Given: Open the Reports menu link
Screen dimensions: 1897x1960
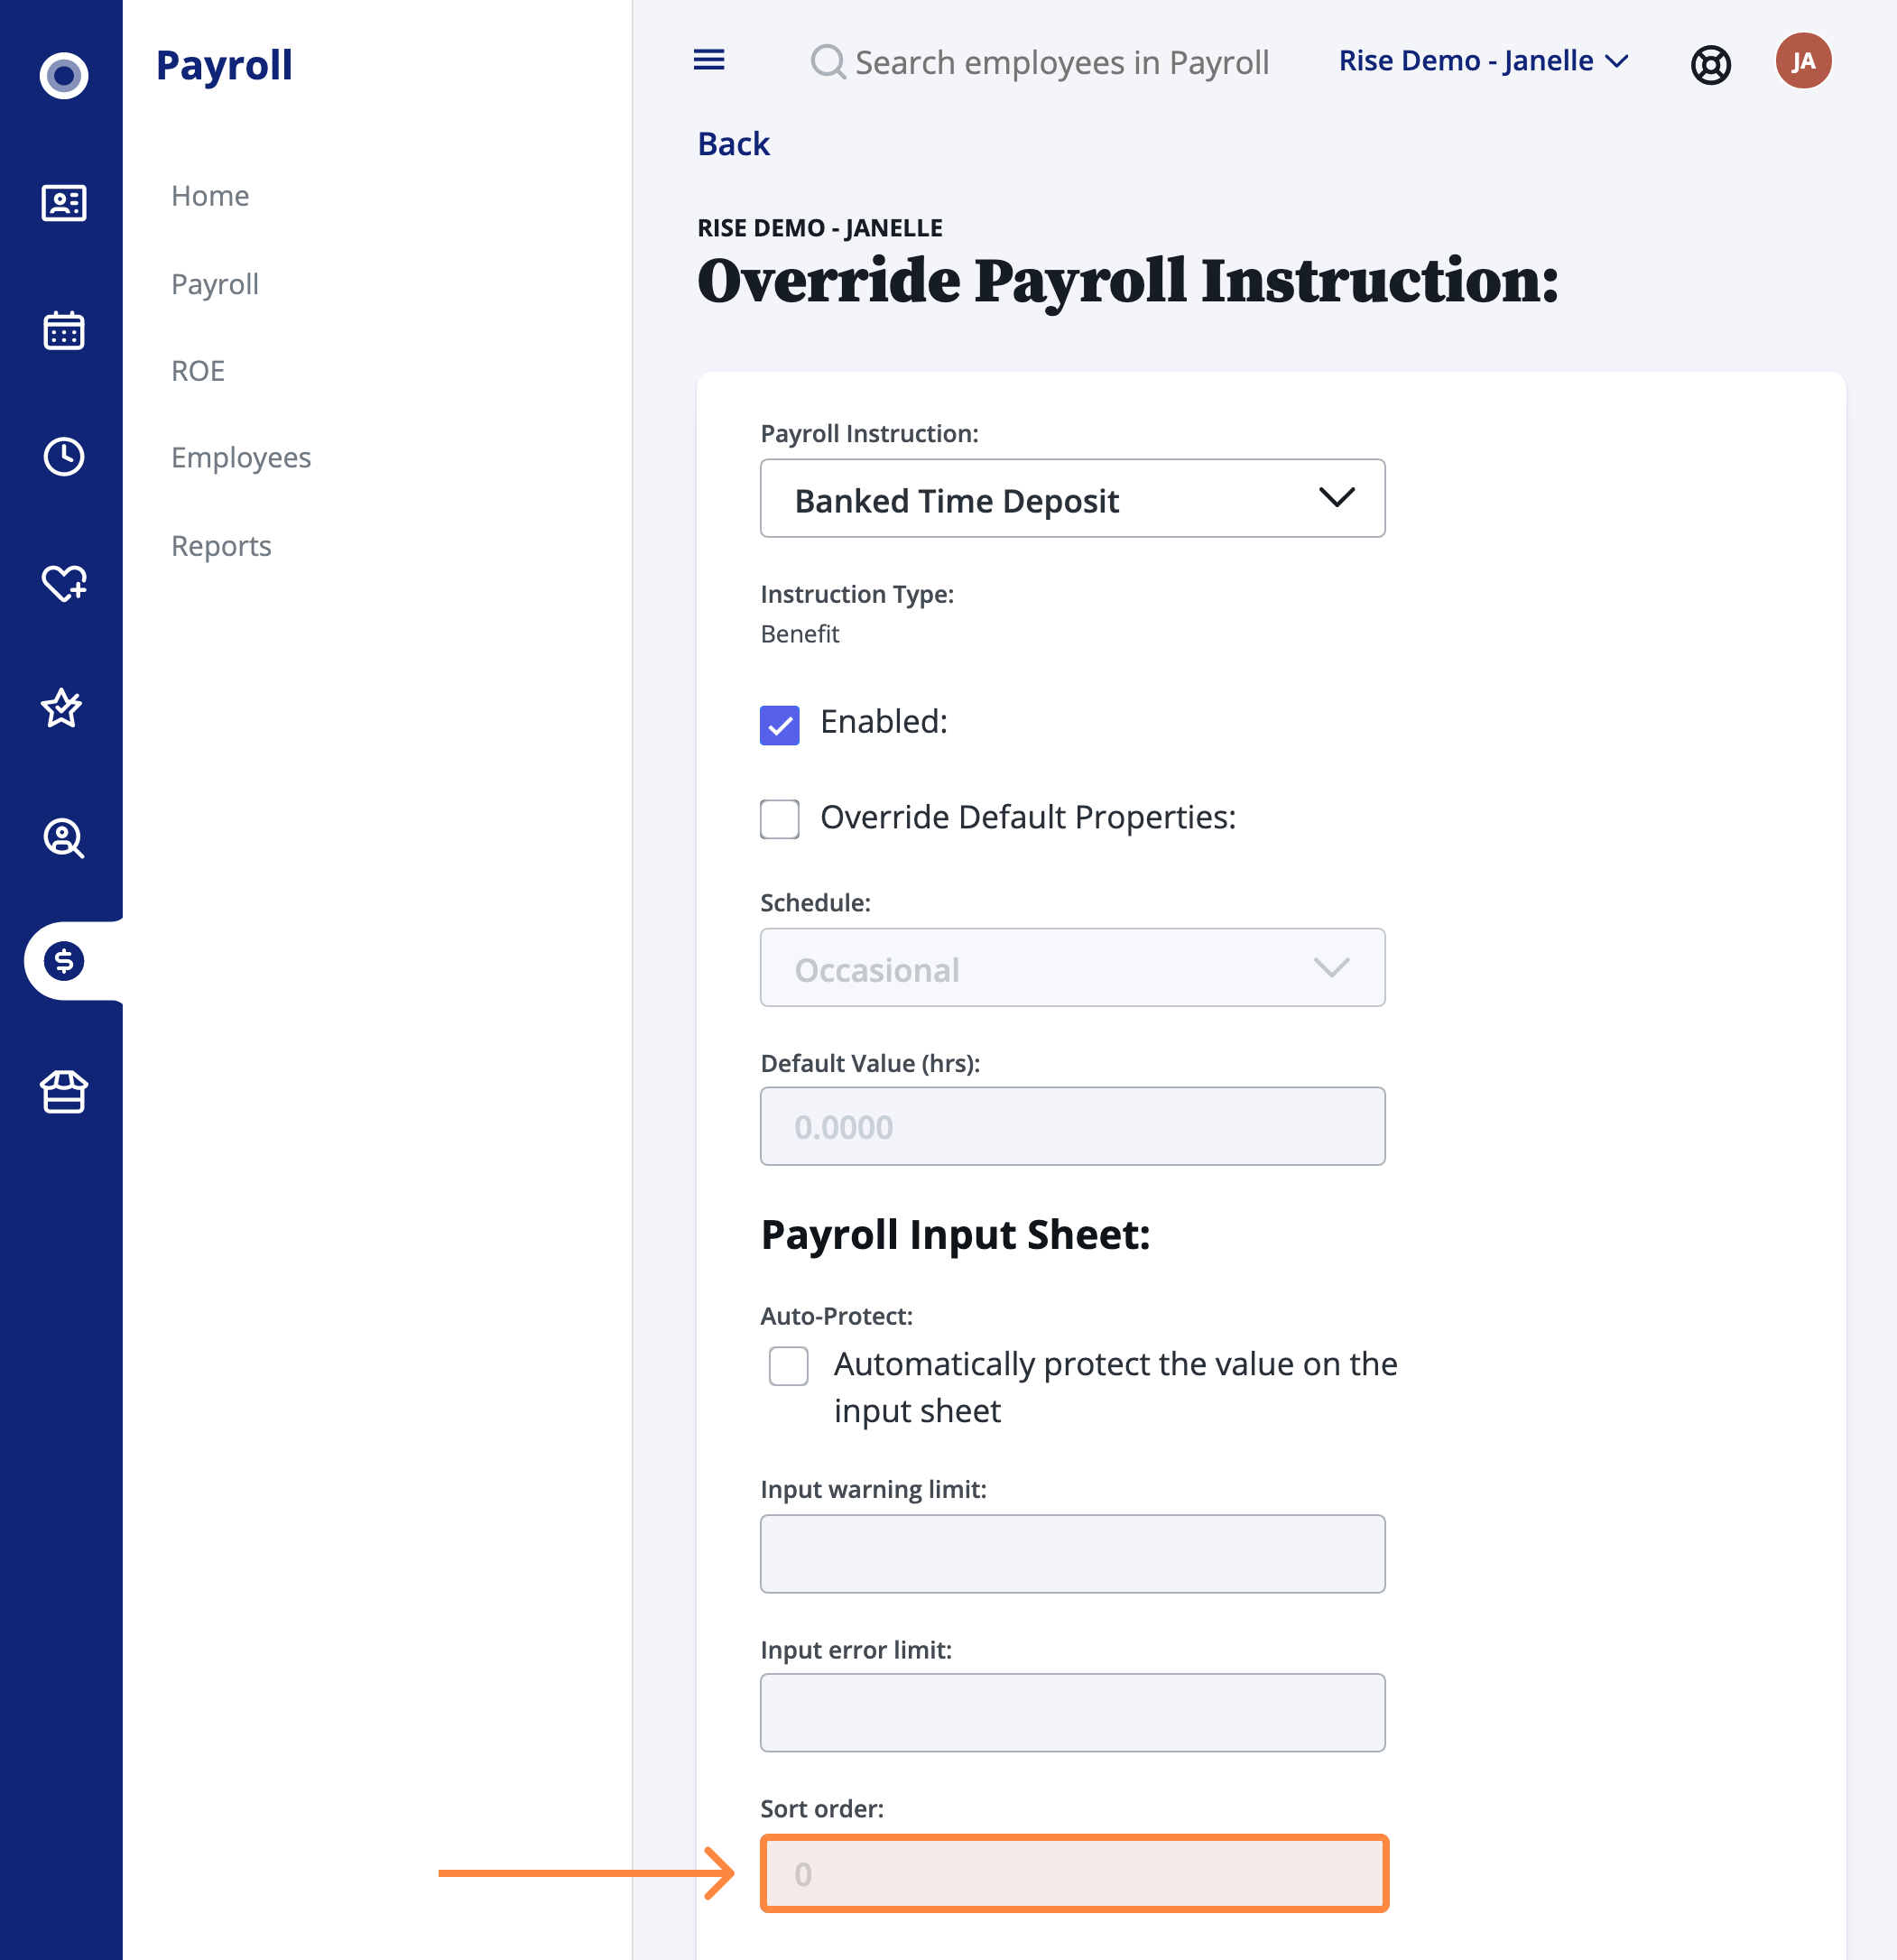Looking at the screenshot, I should [x=221, y=546].
